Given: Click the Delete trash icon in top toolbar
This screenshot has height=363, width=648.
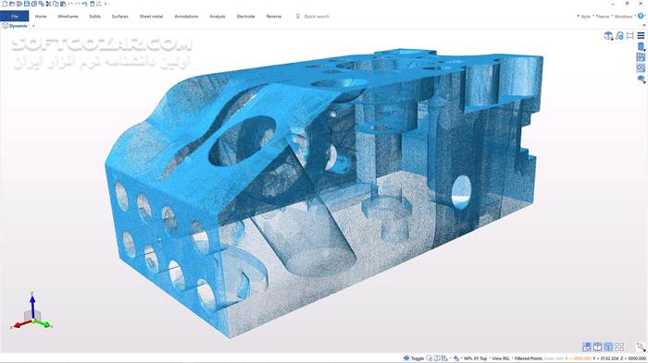Looking at the screenshot, I should tap(93, 4).
